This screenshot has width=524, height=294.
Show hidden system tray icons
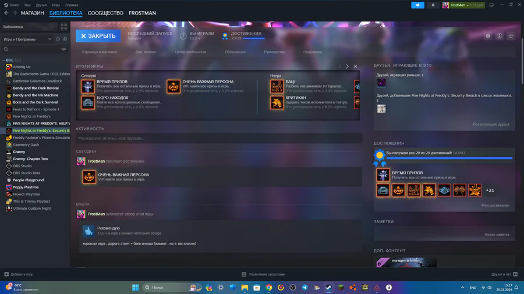[462, 288]
